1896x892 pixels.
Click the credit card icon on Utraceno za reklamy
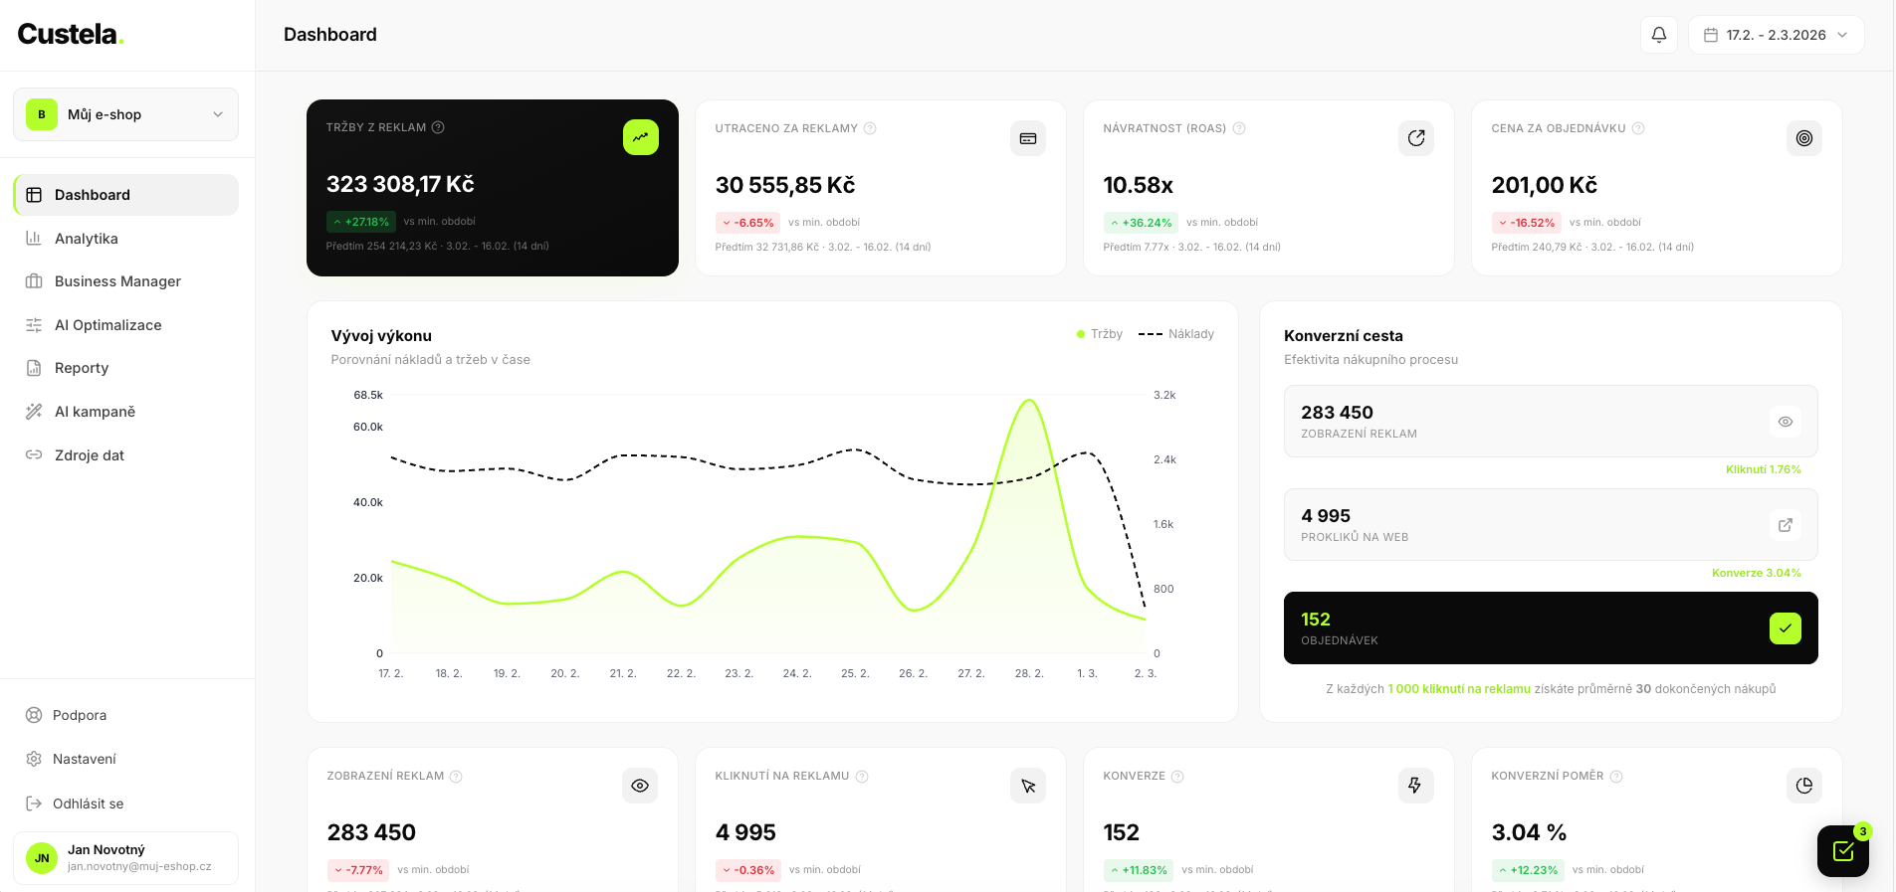coord(1027,138)
